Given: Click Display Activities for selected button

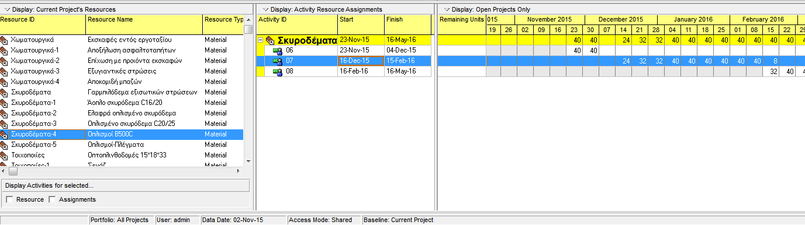Looking at the screenshot, I should [x=125, y=185].
